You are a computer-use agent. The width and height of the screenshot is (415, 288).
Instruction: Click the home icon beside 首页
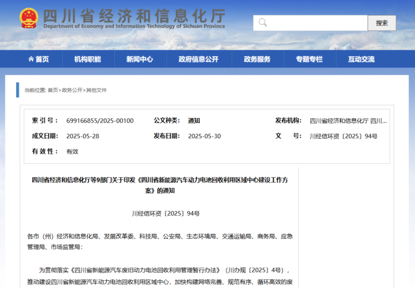31,59
